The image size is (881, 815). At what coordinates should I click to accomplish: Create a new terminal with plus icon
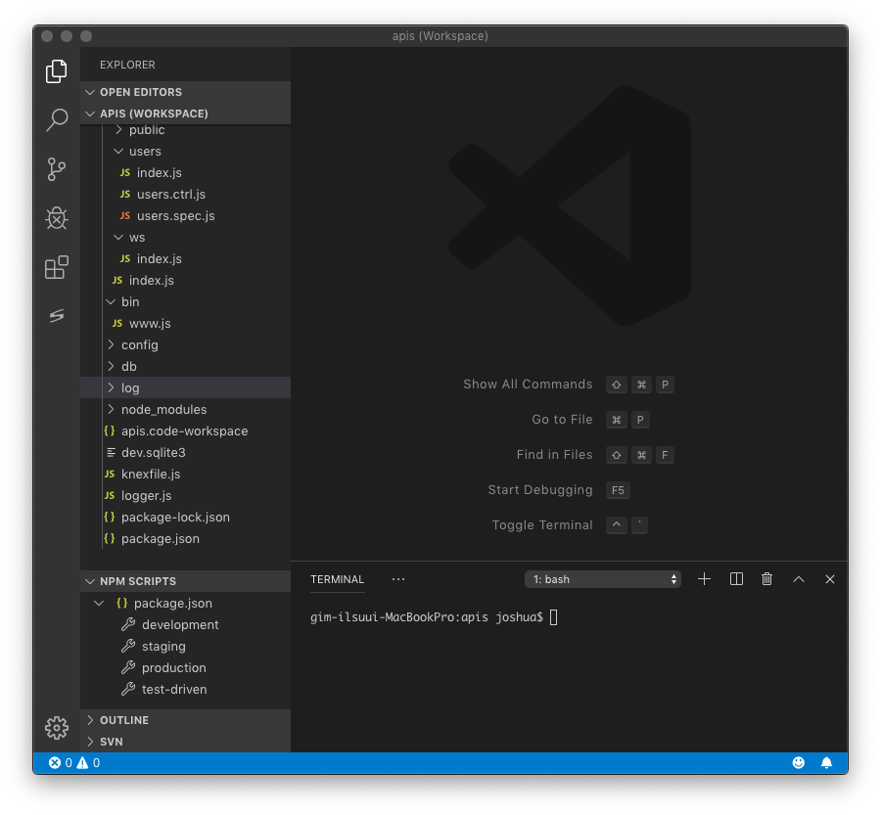coord(704,579)
